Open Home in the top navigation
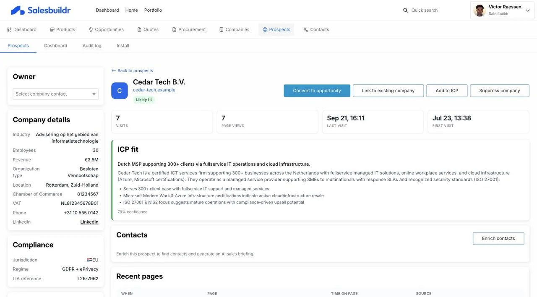Screen dimensions: 537x297 point(131,10)
